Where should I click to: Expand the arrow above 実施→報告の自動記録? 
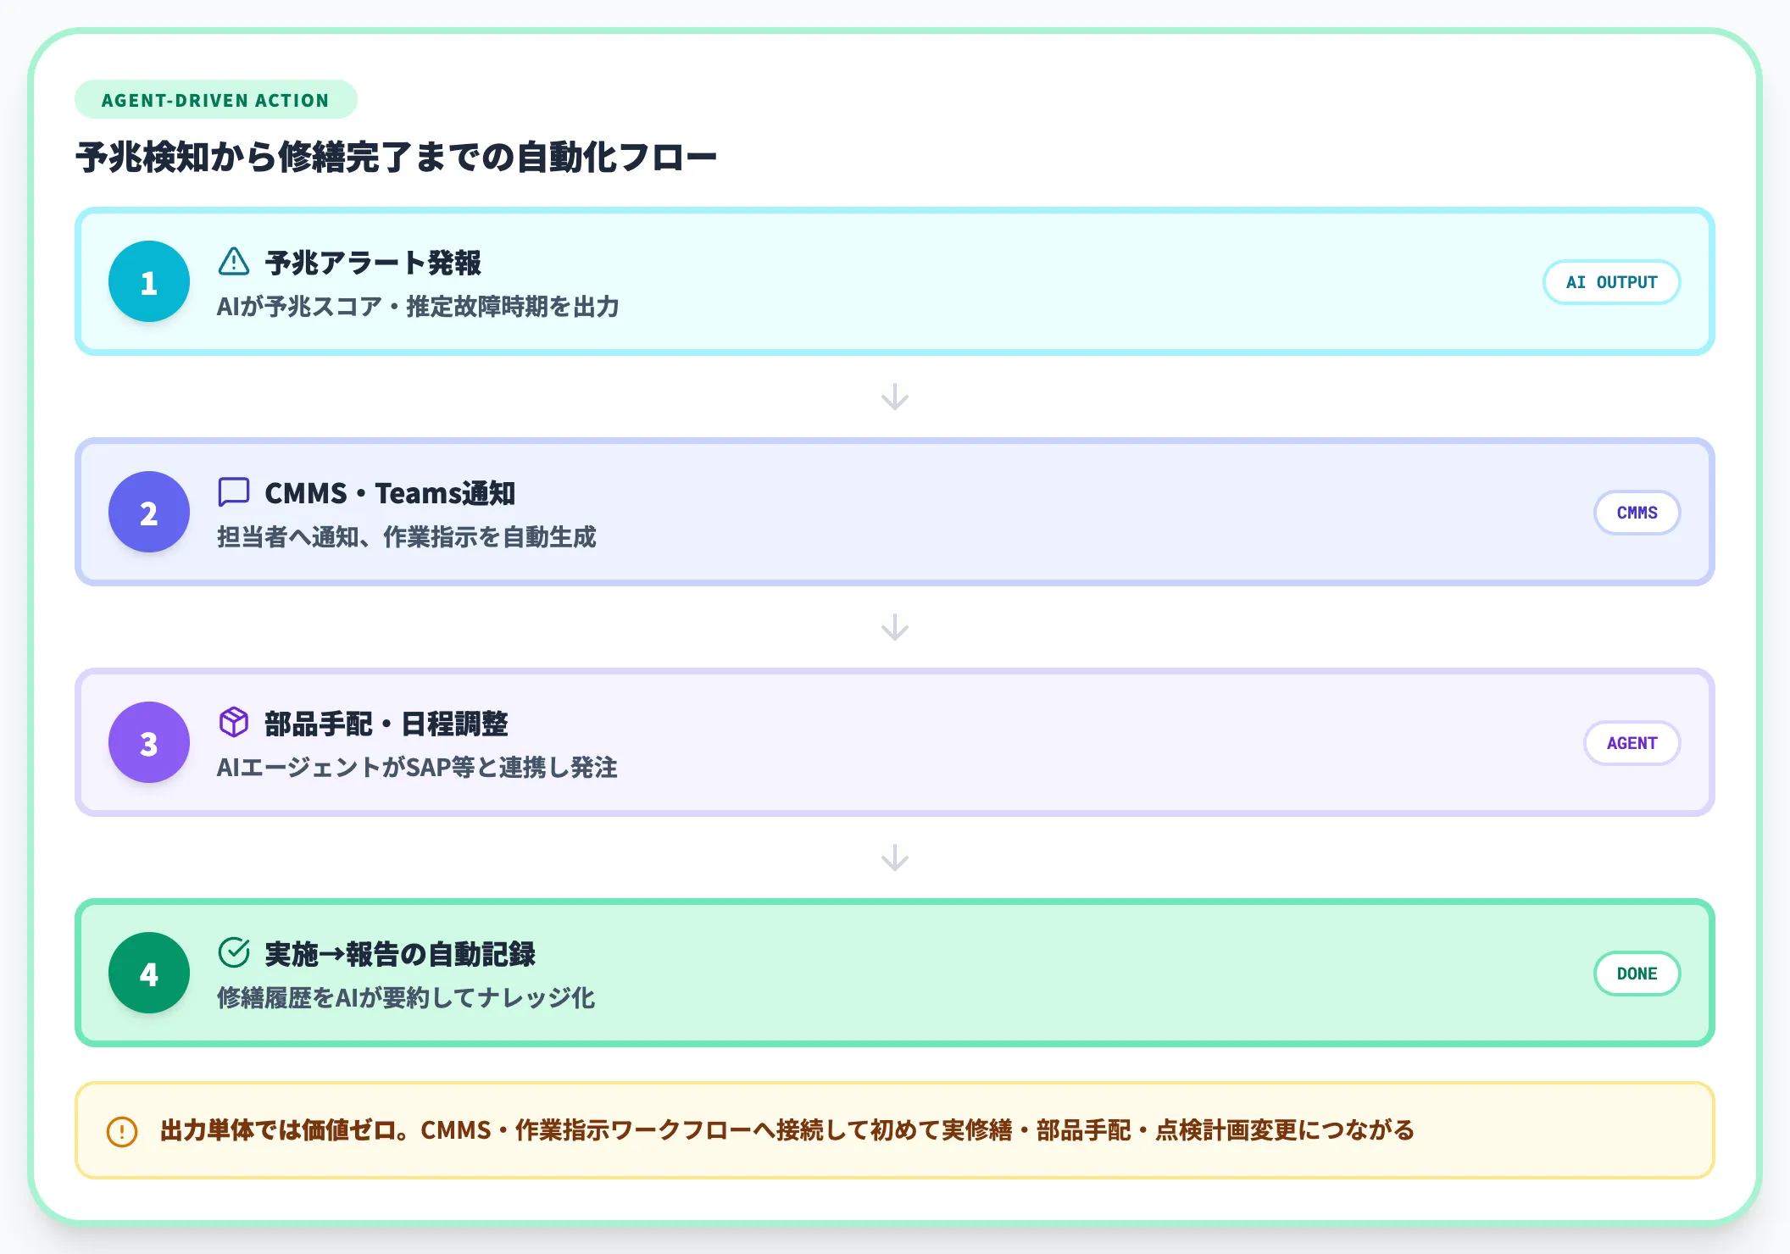[x=895, y=858]
